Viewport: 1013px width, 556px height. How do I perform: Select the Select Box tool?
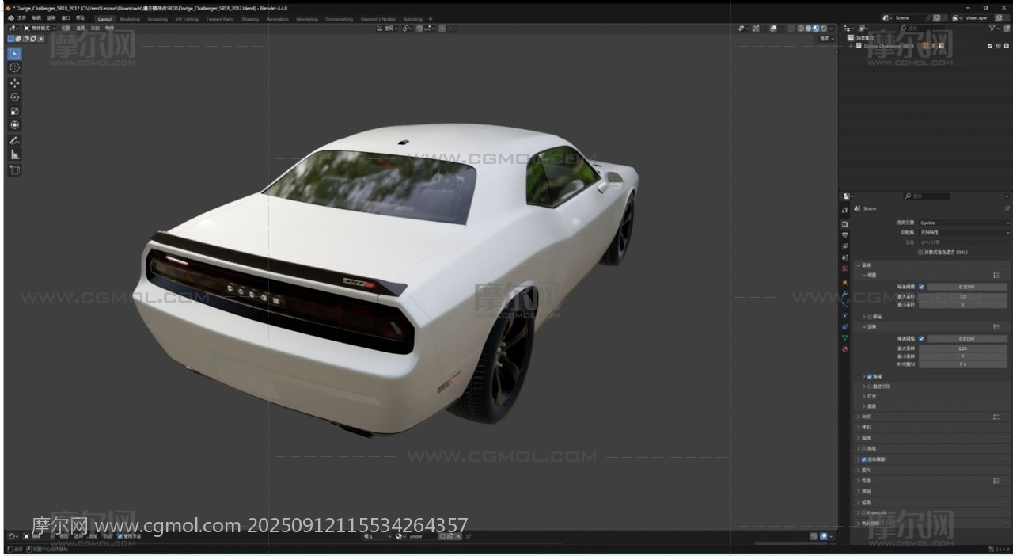coord(15,54)
